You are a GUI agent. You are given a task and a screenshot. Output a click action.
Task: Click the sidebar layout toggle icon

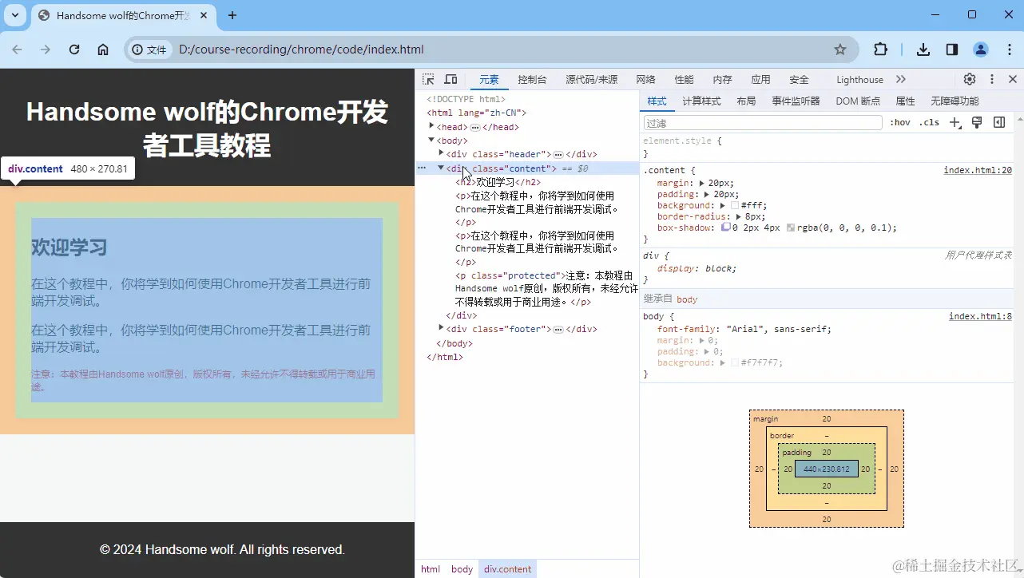pos(998,122)
